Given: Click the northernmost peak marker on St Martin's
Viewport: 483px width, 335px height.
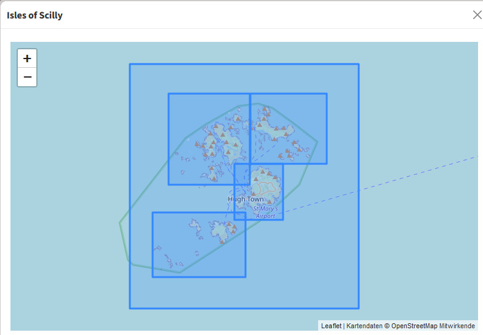Looking at the screenshot, I should pyautogui.click(x=266, y=110).
